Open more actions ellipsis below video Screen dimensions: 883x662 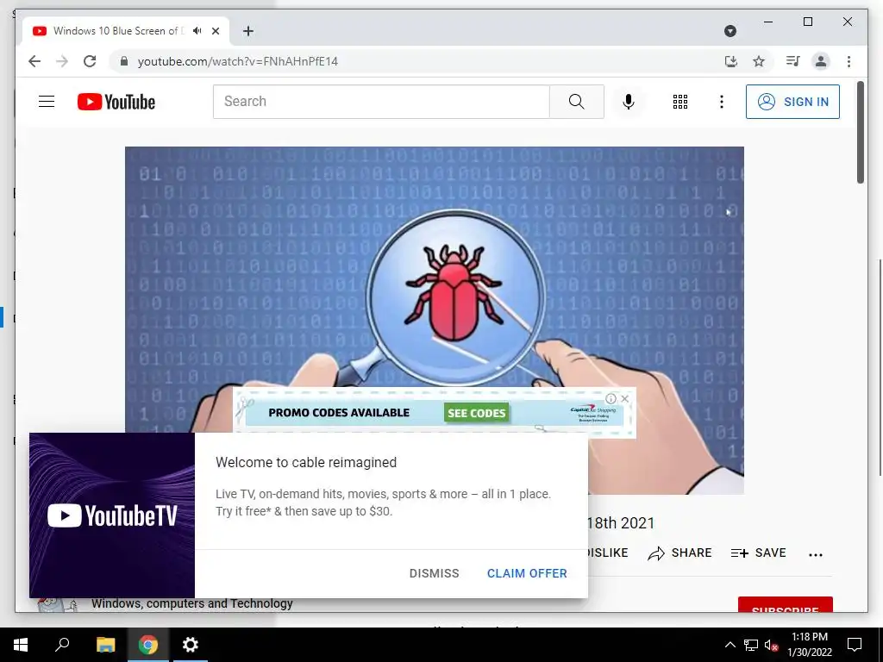coord(816,554)
